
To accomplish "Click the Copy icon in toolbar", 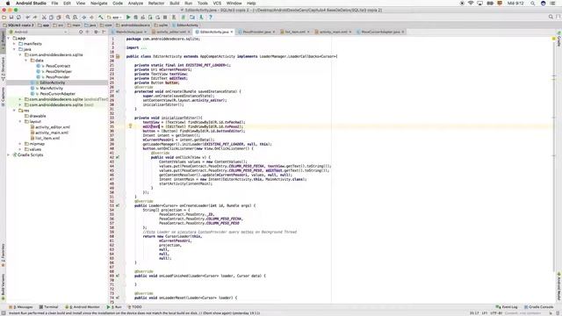I will pos(51,18).
